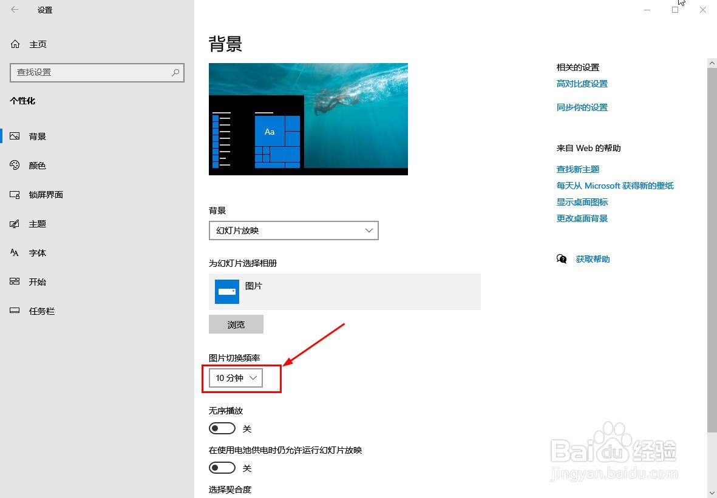Maximize the settings window

click(675, 10)
